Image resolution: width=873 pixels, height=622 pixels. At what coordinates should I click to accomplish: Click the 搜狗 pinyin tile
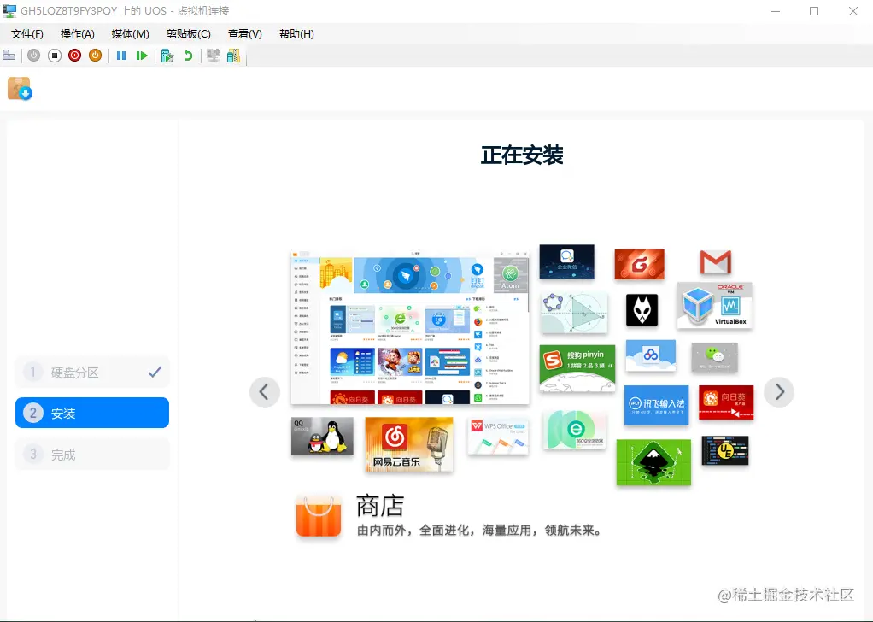coord(577,367)
